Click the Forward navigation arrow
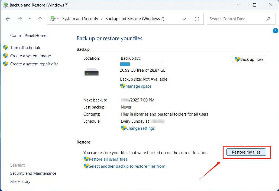 20,19
